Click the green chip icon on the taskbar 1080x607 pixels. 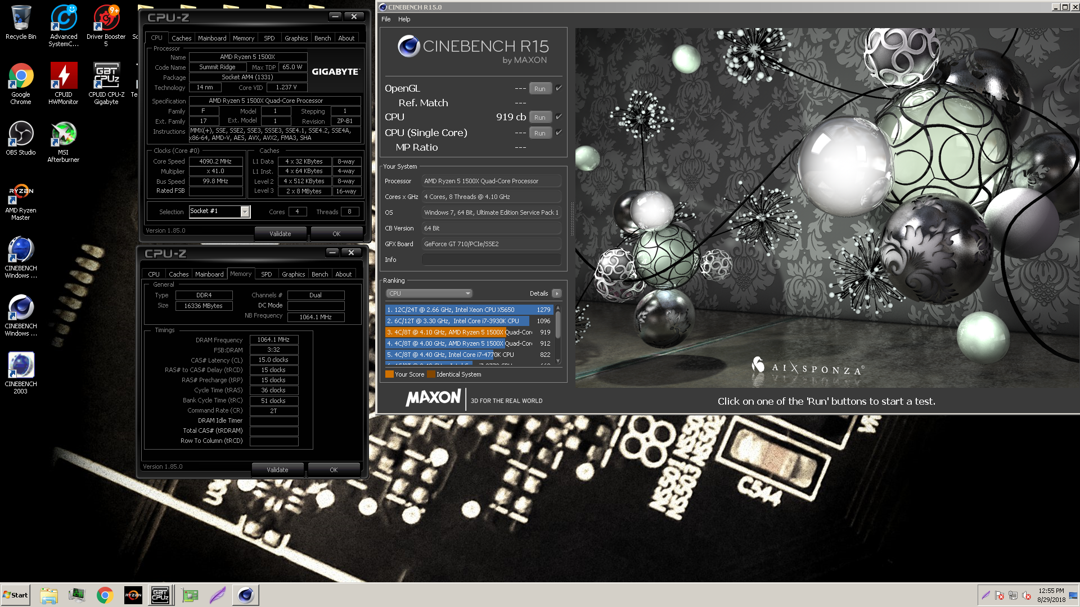190,595
